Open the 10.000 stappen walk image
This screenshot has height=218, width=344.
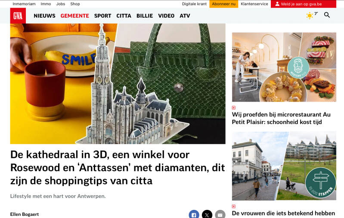pos(284,166)
